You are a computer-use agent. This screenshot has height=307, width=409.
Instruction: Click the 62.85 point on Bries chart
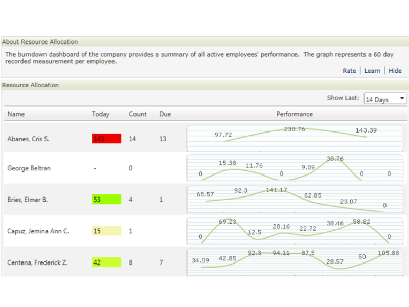[313, 195]
